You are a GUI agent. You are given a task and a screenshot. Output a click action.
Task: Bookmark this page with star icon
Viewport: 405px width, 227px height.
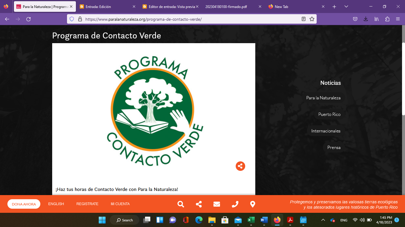(312, 19)
